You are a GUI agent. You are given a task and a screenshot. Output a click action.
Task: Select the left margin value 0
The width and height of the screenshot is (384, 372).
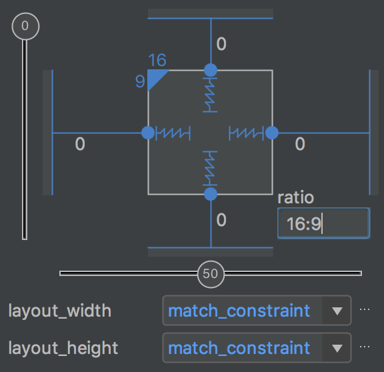coord(80,144)
